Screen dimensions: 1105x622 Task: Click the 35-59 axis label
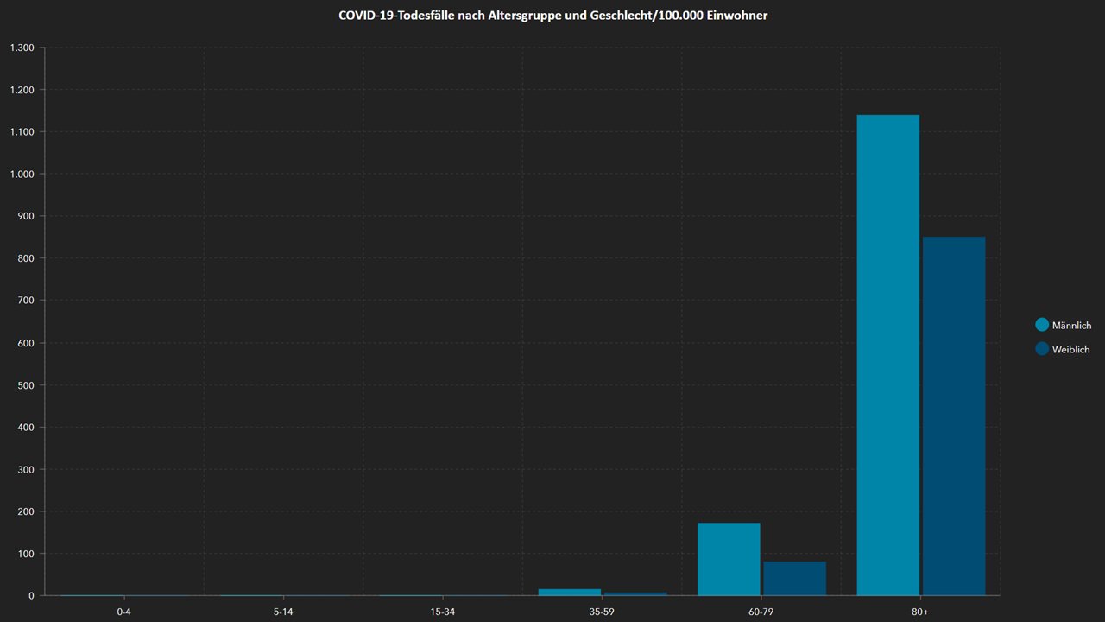[x=602, y=610]
